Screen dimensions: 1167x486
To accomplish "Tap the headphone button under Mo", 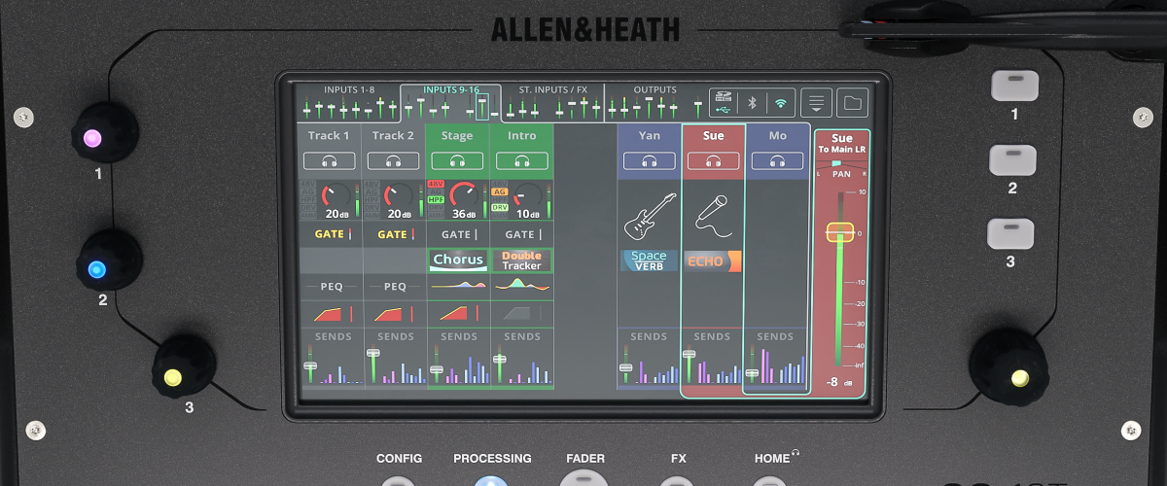I will (777, 161).
